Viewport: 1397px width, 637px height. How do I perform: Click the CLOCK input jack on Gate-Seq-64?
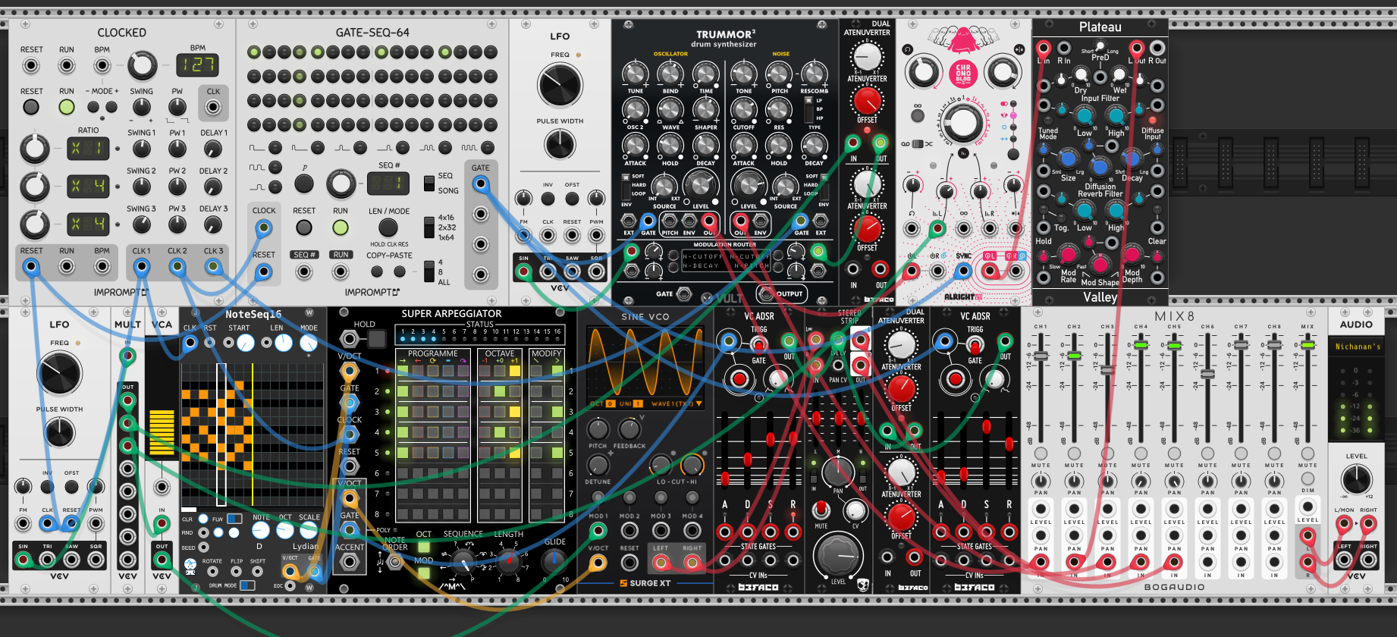click(263, 227)
